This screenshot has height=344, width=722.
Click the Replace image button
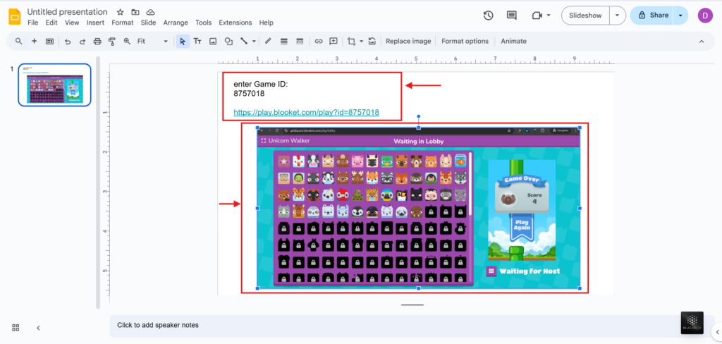pyautogui.click(x=408, y=42)
